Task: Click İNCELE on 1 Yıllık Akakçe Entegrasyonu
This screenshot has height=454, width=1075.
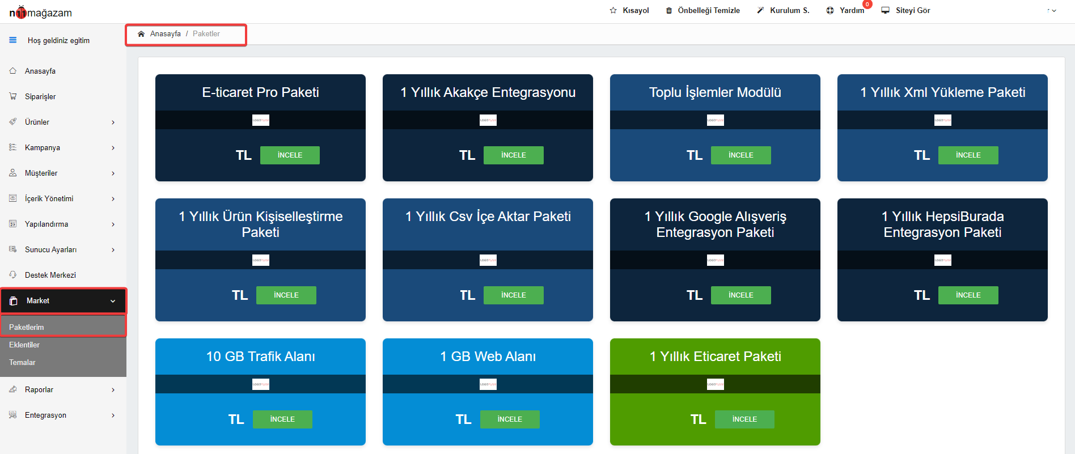Action: tap(514, 155)
